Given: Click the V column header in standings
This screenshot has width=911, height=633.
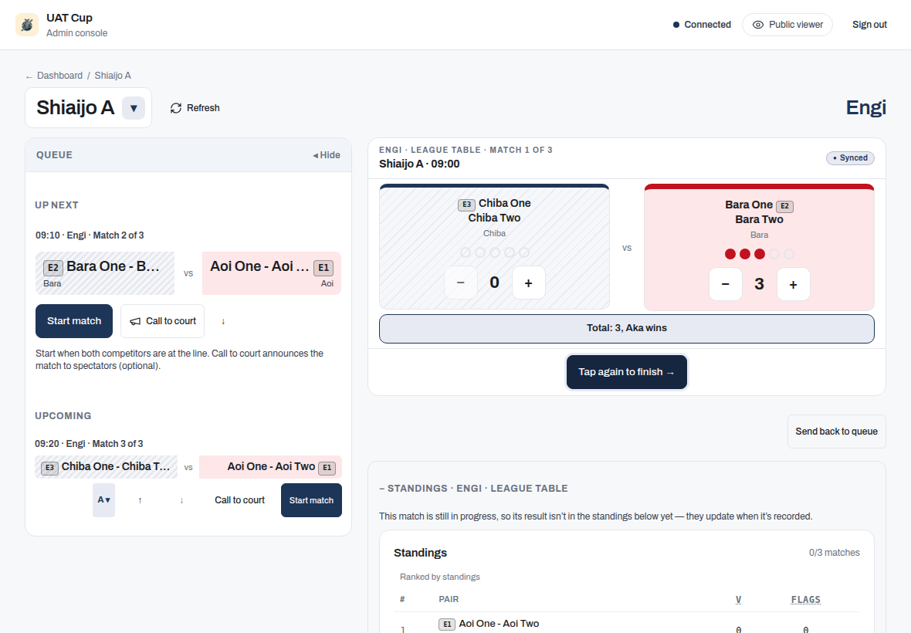Looking at the screenshot, I should pos(738,599).
